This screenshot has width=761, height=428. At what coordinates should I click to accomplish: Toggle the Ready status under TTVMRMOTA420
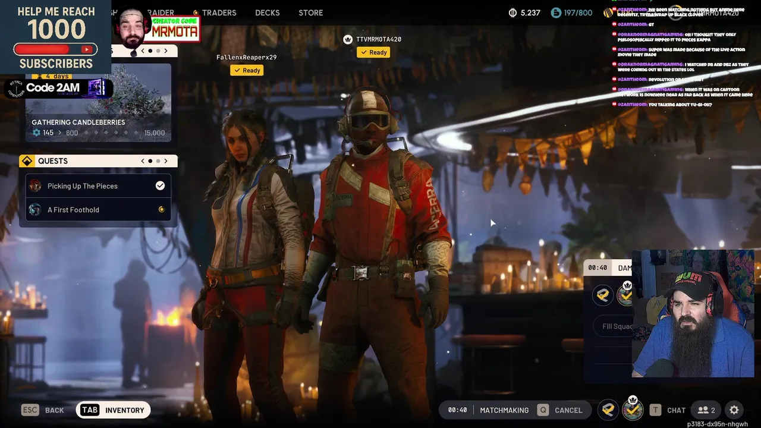[373, 52]
